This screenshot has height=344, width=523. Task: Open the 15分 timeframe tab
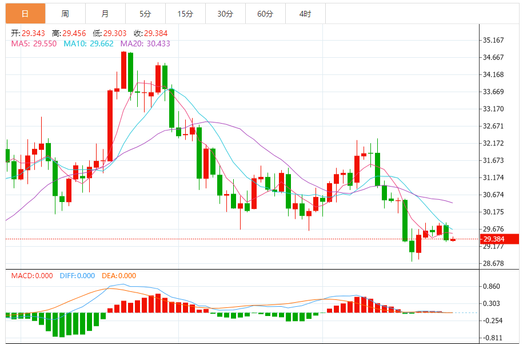coord(185,14)
